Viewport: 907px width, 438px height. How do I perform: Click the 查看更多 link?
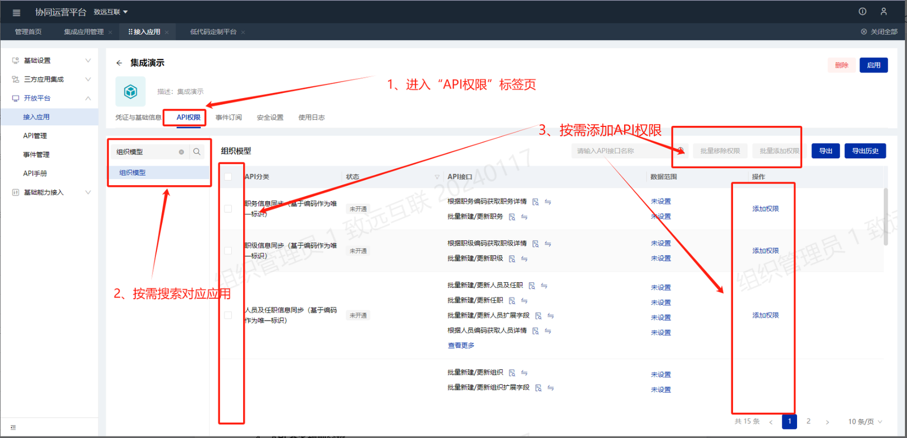(461, 346)
